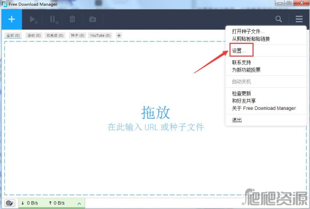Click the download speed 0 B/s indicator
This screenshot has height=209, width=310.
click(29, 203)
